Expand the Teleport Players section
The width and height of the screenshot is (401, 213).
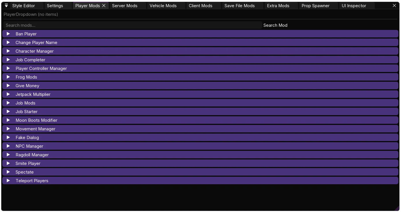pos(200,180)
